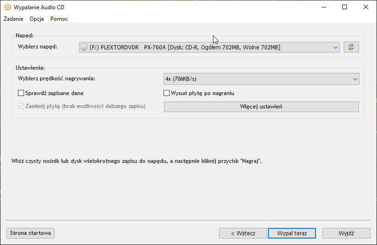Maximize the Wypalanie Audio CD window
This screenshot has height=245, width=377.
(345, 7)
